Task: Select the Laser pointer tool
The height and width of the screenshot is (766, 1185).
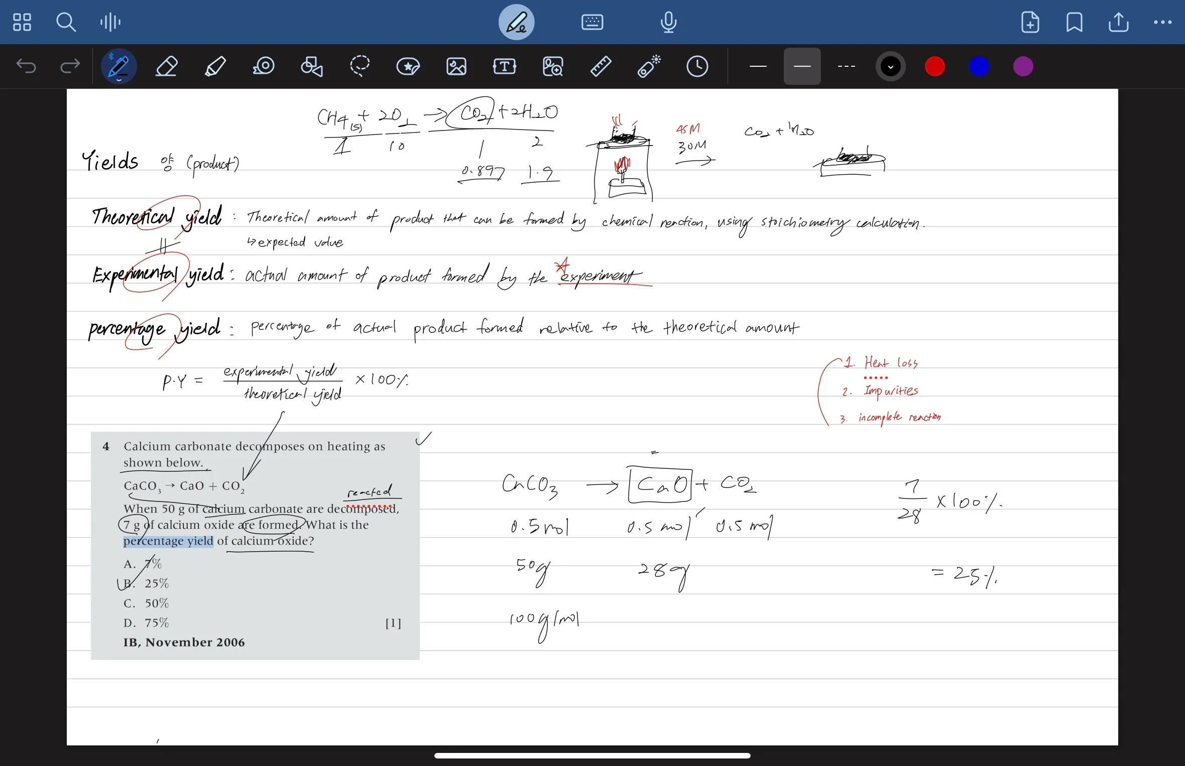Action: tap(649, 66)
